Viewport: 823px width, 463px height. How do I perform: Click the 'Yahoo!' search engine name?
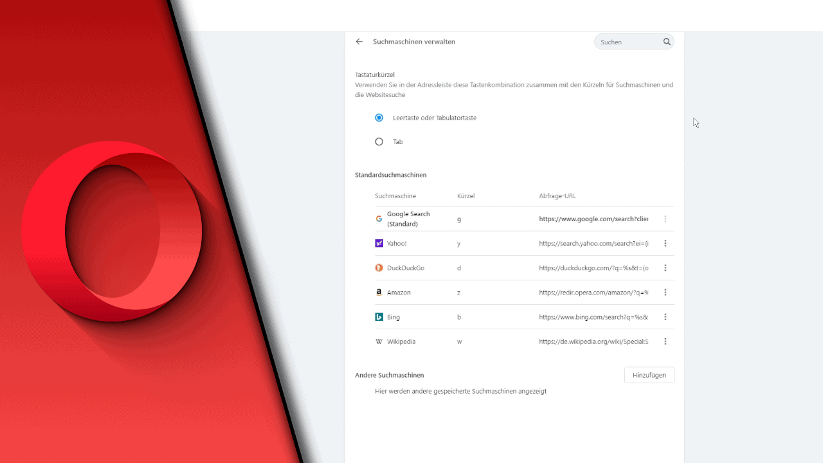click(x=397, y=244)
